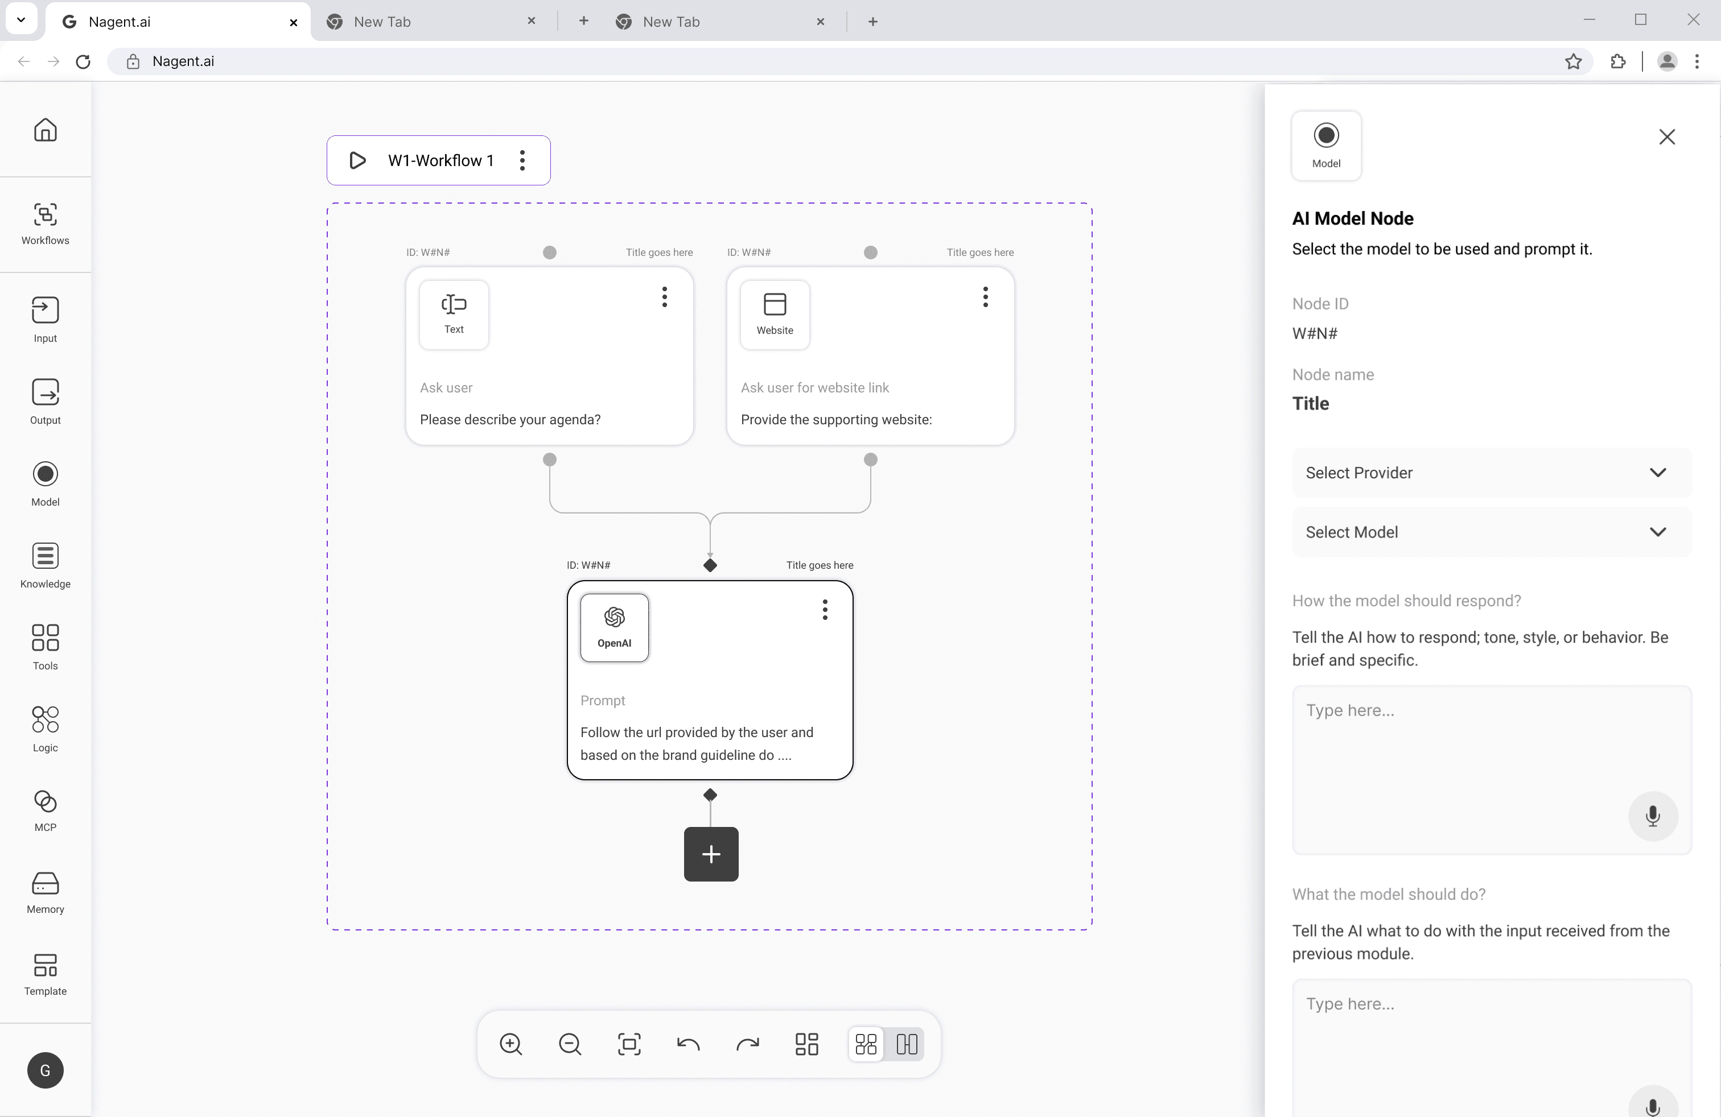Close the AI Model Node panel
The width and height of the screenshot is (1721, 1117).
tap(1667, 136)
